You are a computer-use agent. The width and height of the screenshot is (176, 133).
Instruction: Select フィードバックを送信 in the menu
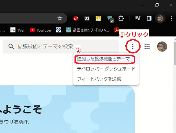pos(99,79)
